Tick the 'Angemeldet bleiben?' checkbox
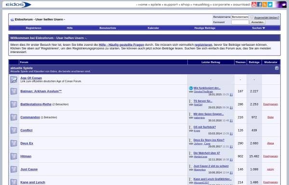The width and height of the screenshot is (289, 185). point(252,17)
